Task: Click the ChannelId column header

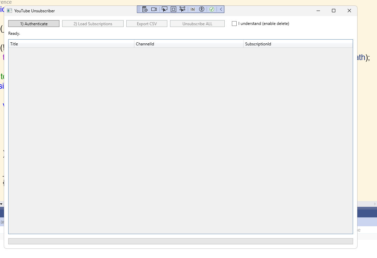Action: click(x=189, y=44)
